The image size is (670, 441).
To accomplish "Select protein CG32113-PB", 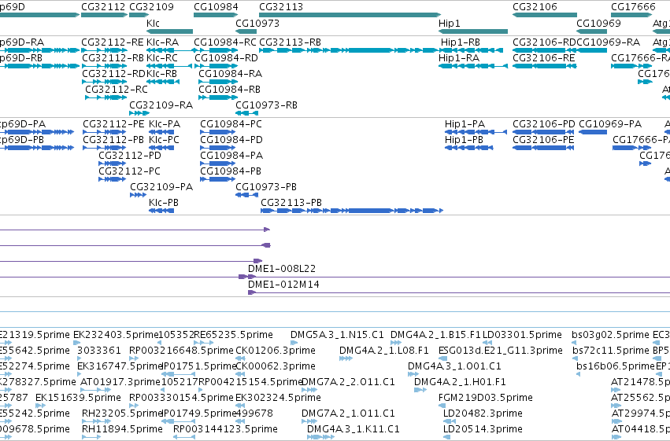I will (352, 211).
